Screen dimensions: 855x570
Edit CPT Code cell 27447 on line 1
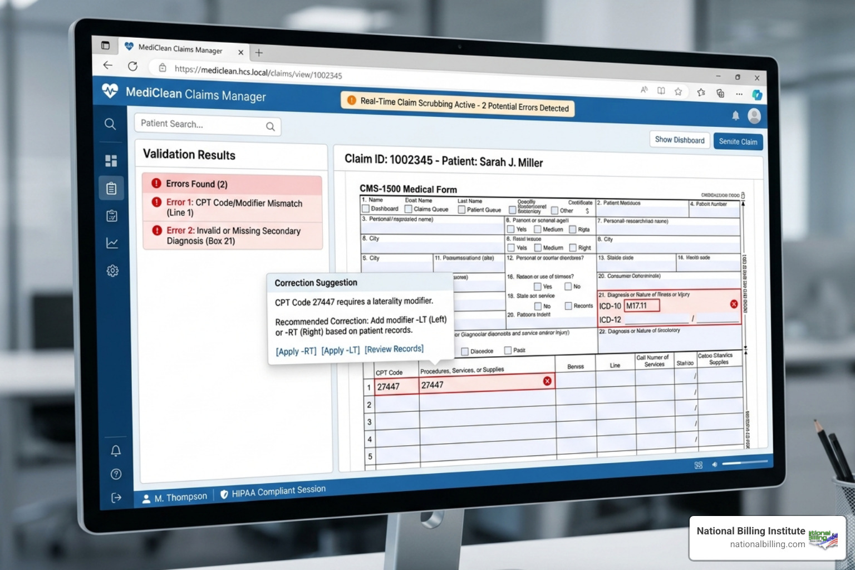point(396,386)
